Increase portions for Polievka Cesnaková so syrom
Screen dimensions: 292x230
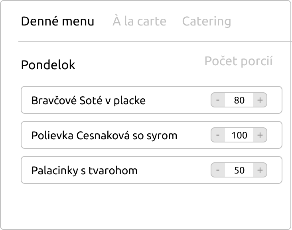coord(260,135)
